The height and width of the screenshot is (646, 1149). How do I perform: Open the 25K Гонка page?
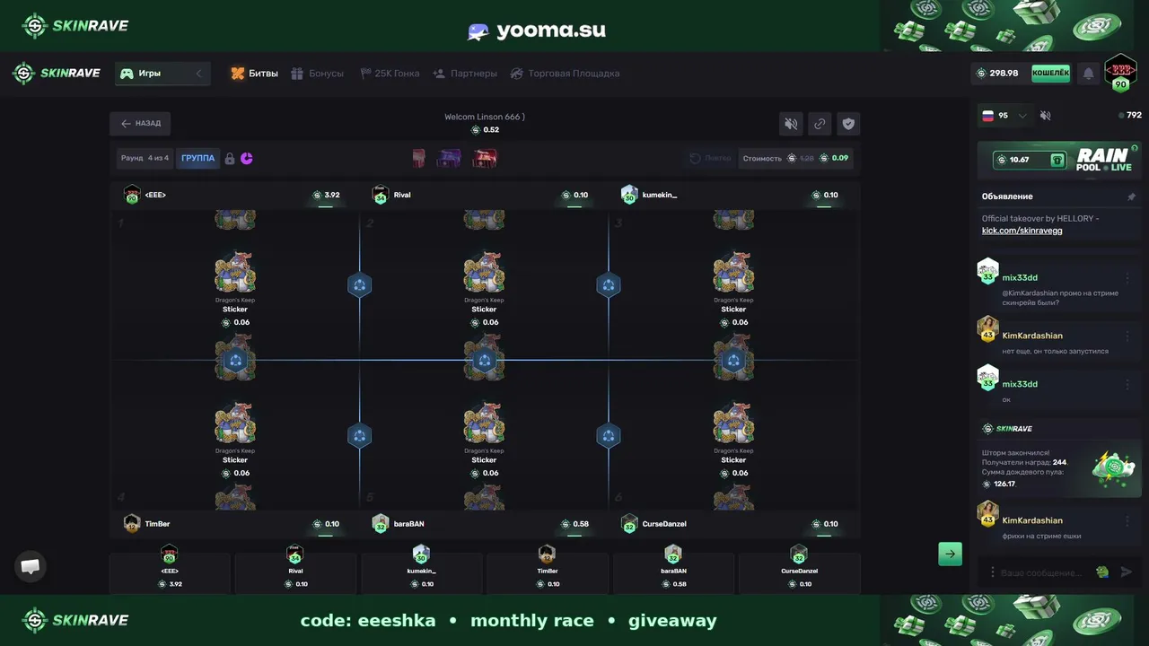pos(390,74)
